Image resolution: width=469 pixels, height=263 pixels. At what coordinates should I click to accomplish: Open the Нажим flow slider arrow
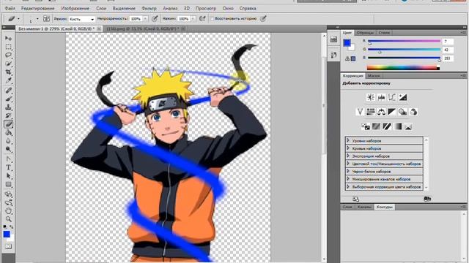pyautogui.click(x=193, y=19)
